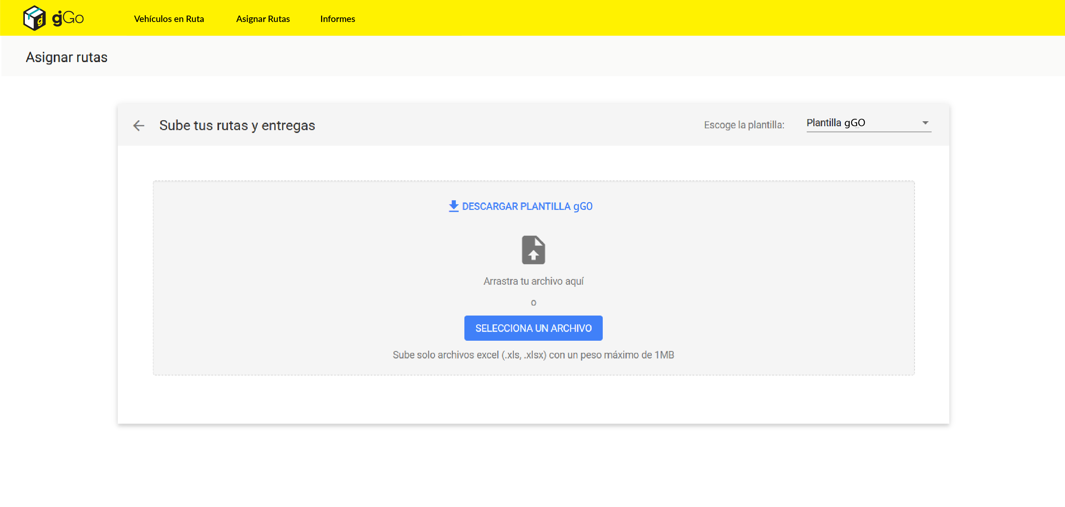Switch to the Vehículos en Ruta section

pos(169,19)
